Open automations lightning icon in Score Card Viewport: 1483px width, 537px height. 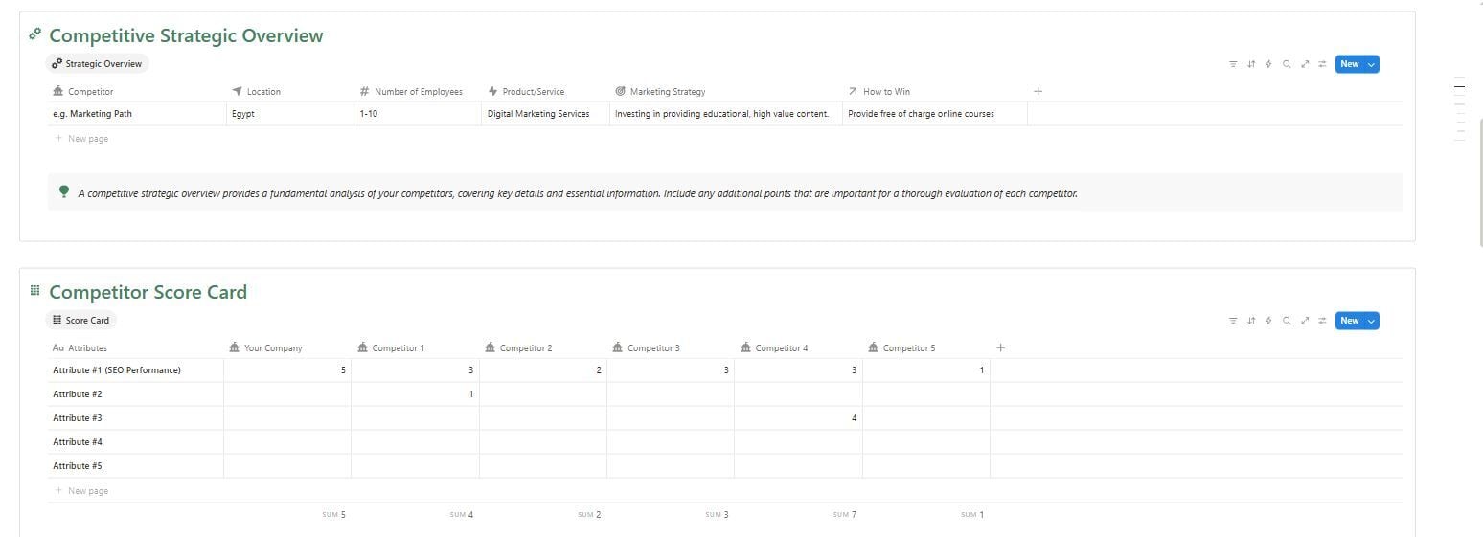(1268, 321)
